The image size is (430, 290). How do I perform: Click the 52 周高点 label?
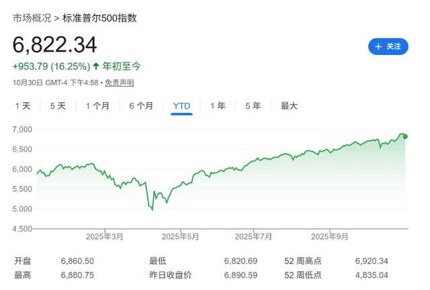click(303, 261)
